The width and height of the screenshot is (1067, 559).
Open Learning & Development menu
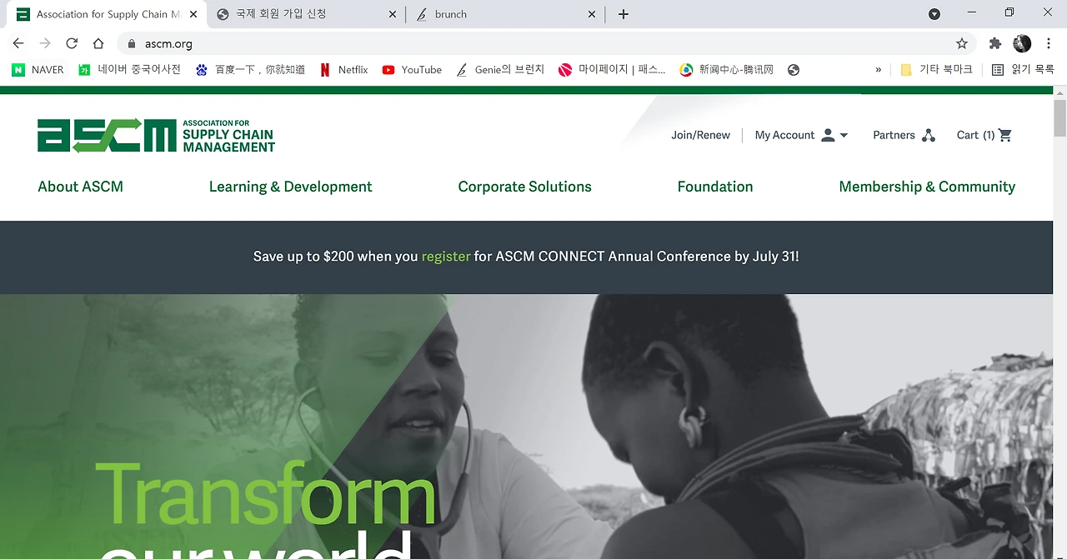(290, 187)
